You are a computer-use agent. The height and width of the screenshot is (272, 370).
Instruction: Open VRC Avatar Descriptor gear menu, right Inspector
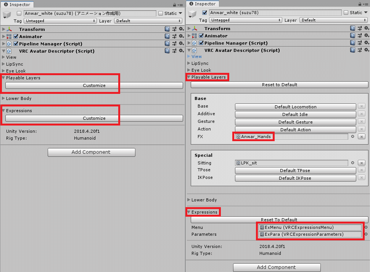point(367,50)
